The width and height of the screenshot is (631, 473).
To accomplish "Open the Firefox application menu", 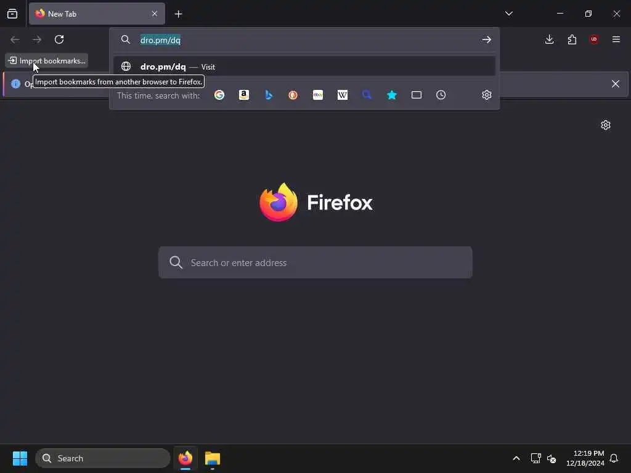I will coord(616,39).
